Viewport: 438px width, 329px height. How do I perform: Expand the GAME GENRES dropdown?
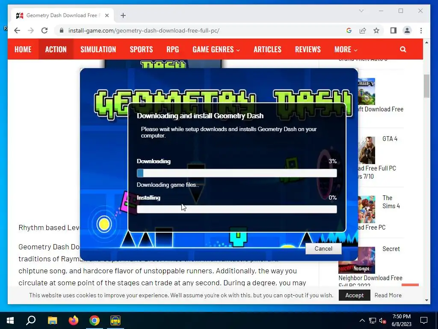tap(216, 50)
